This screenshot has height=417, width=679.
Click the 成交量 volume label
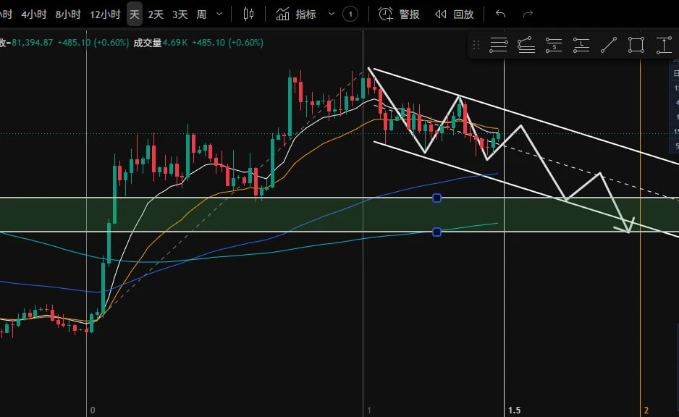[147, 43]
